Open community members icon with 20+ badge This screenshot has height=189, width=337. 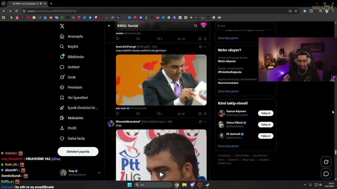pyautogui.click(x=204, y=26)
